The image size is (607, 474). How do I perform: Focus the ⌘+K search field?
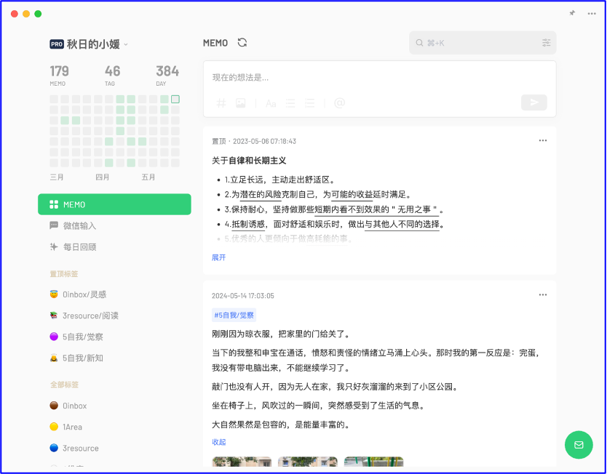483,43
